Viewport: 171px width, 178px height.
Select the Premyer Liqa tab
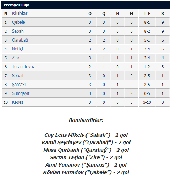pos(17,5)
